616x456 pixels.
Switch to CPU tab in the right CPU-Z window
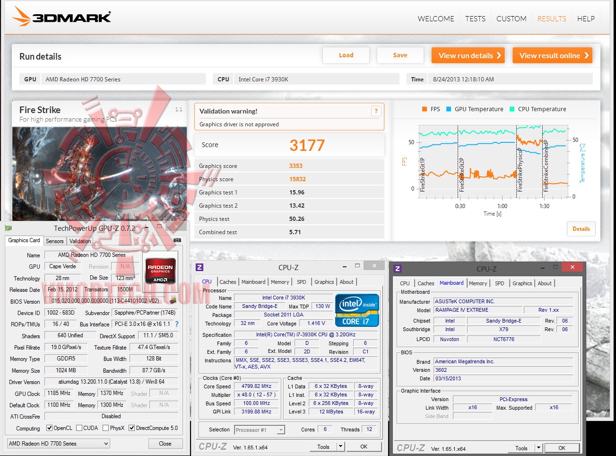pyautogui.click(x=405, y=283)
